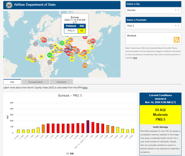Toggle the AQI series in chart legend

click(x=70, y=154)
